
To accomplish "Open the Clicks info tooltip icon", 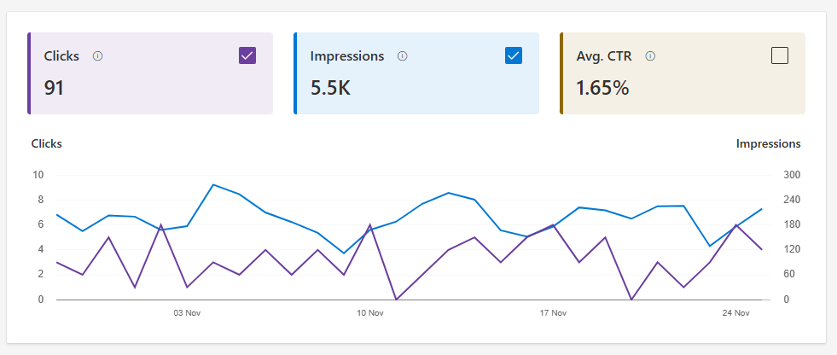I will click(97, 56).
